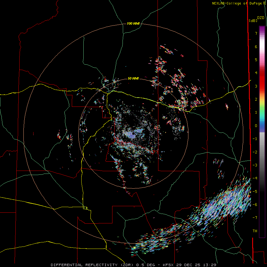Click the NEXLAB-College of DuPage label

237,3
